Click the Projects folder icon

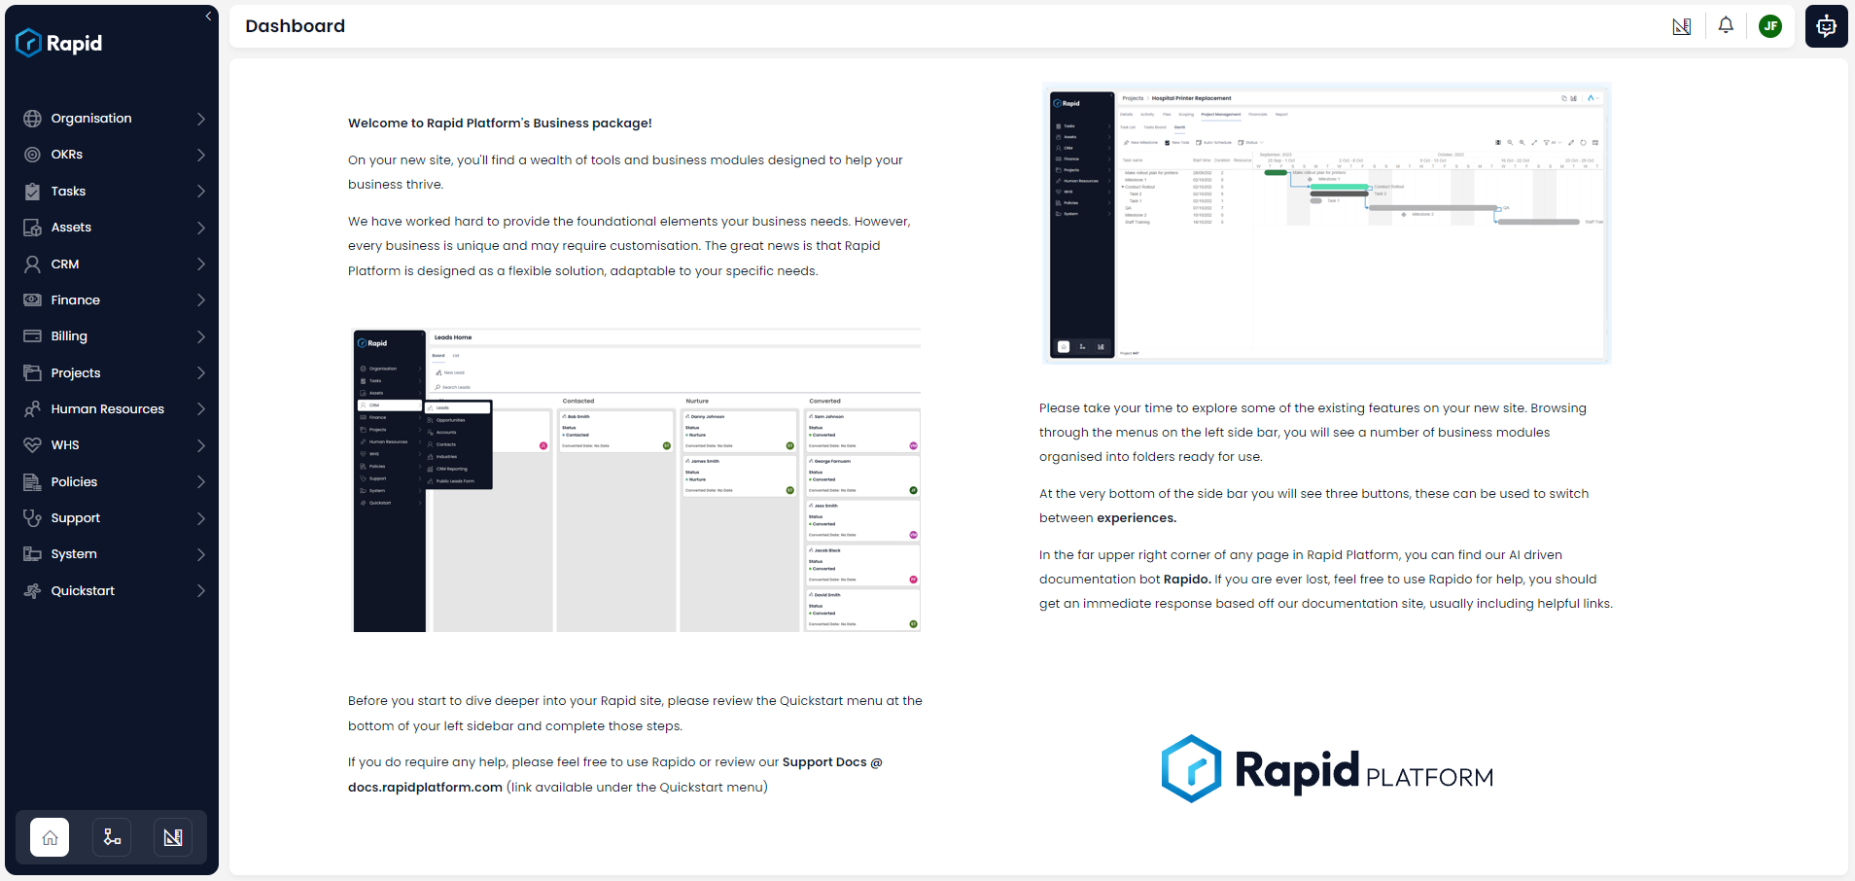click(32, 373)
